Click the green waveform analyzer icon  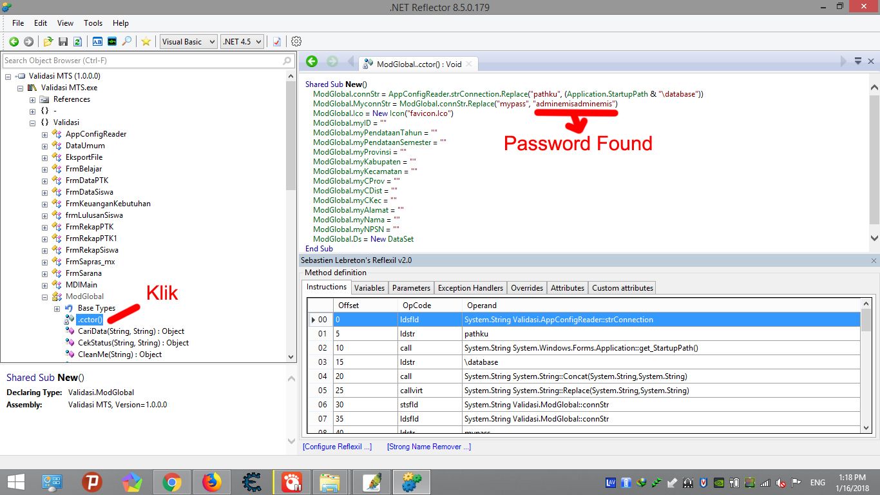(x=112, y=41)
